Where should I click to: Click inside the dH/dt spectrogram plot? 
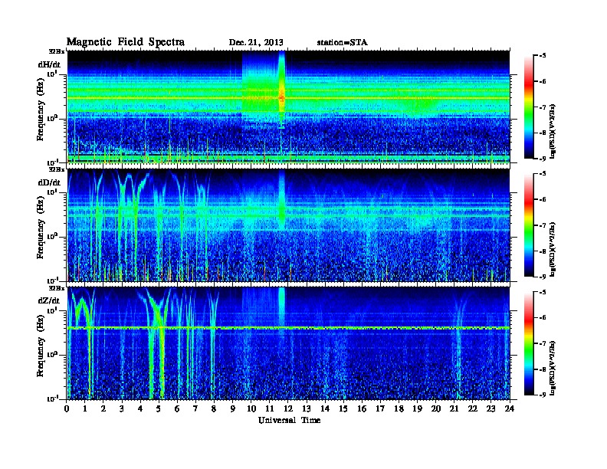point(288,107)
